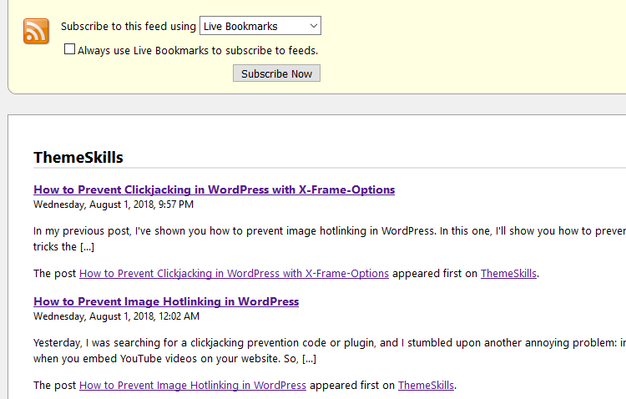Visit the ThemeSkills link ending the Clickjacking post

[x=508, y=274]
